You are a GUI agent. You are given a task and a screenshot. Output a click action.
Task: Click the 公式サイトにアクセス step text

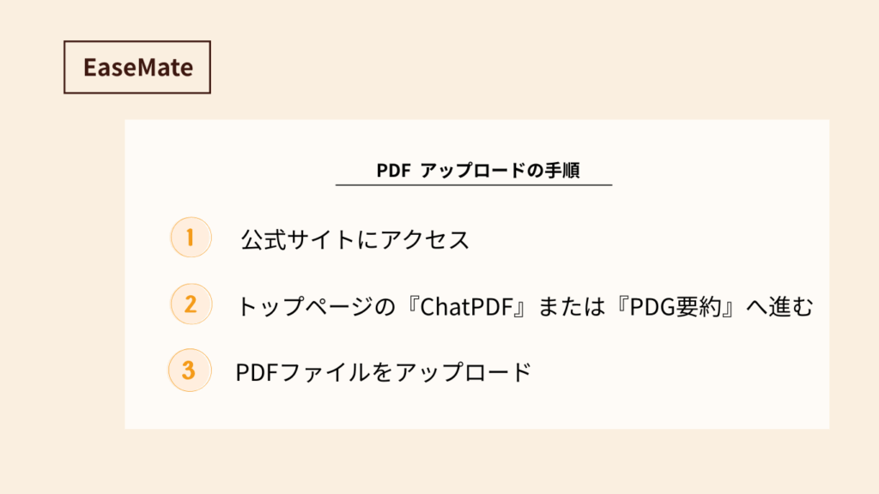355,240
